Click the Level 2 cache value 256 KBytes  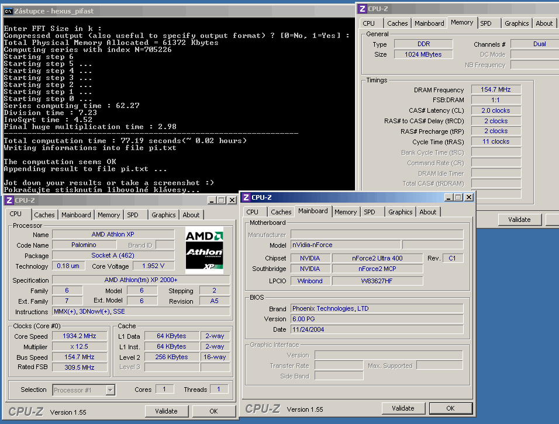click(x=171, y=357)
